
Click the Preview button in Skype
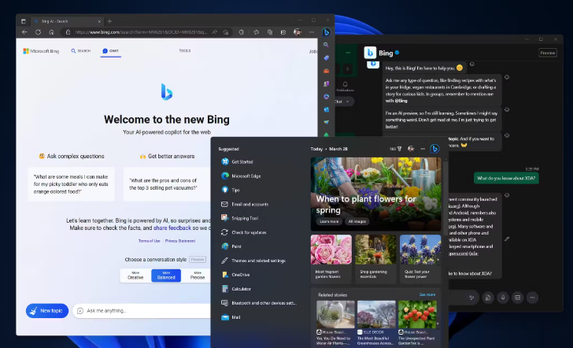(x=548, y=53)
